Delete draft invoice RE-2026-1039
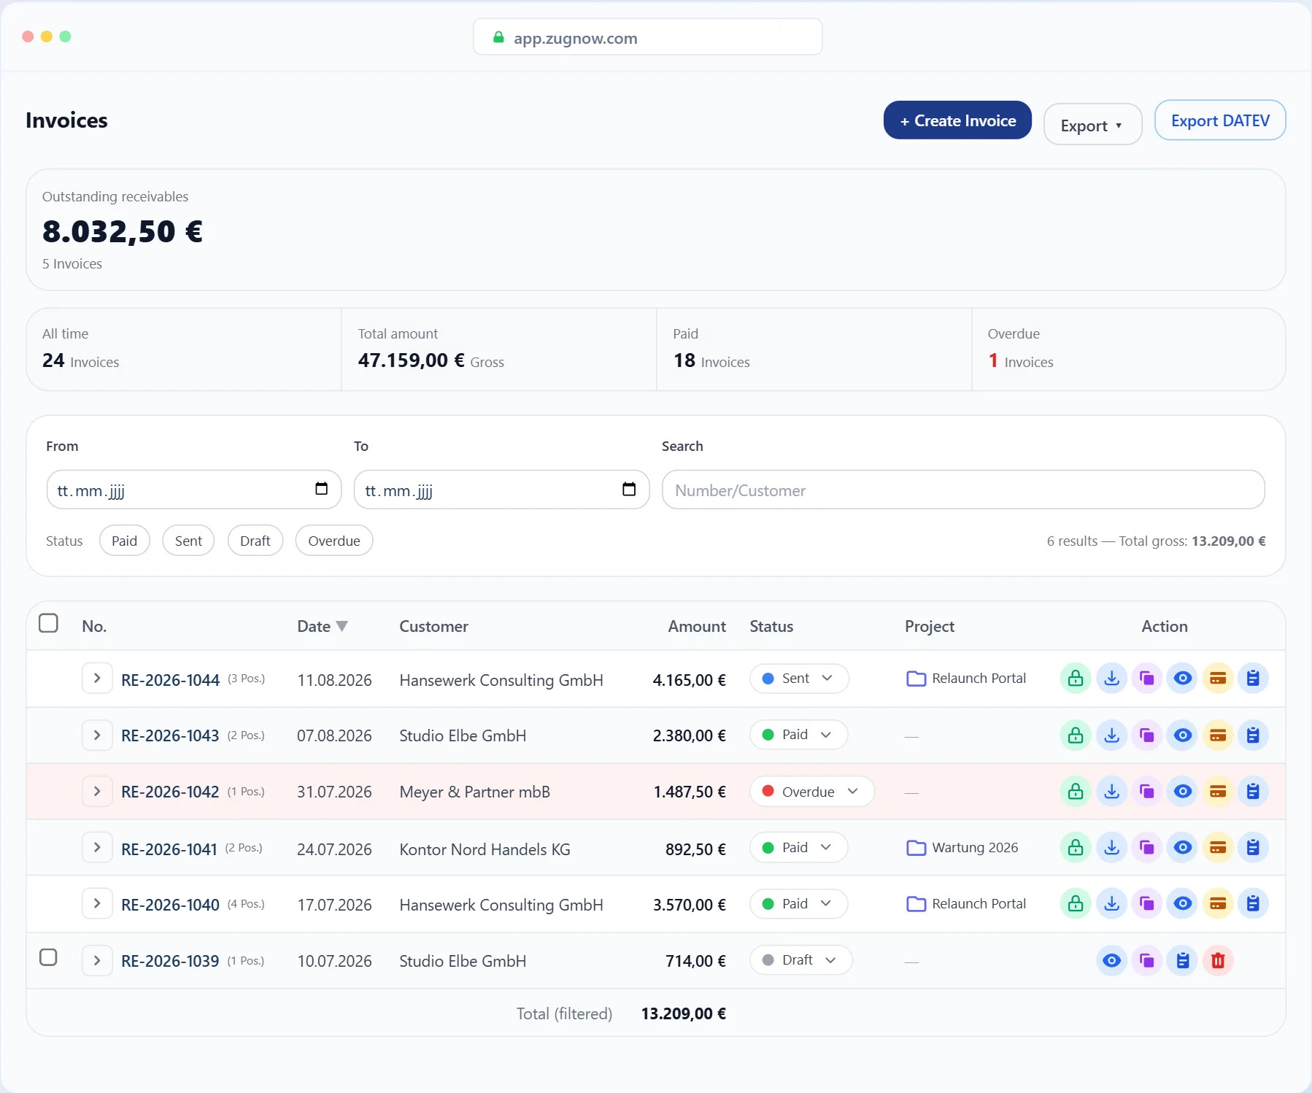 [1218, 961]
